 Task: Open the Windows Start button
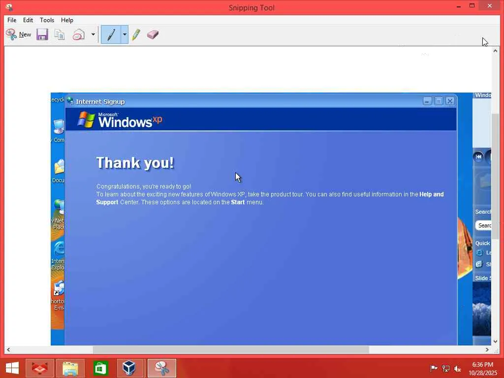tap(12, 368)
